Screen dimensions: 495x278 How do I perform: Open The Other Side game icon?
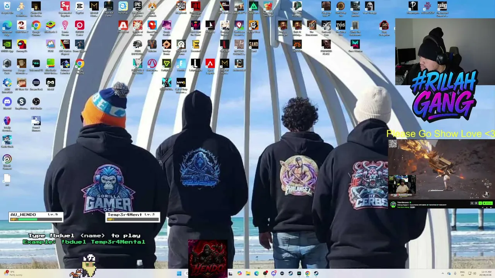pos(341,29)
